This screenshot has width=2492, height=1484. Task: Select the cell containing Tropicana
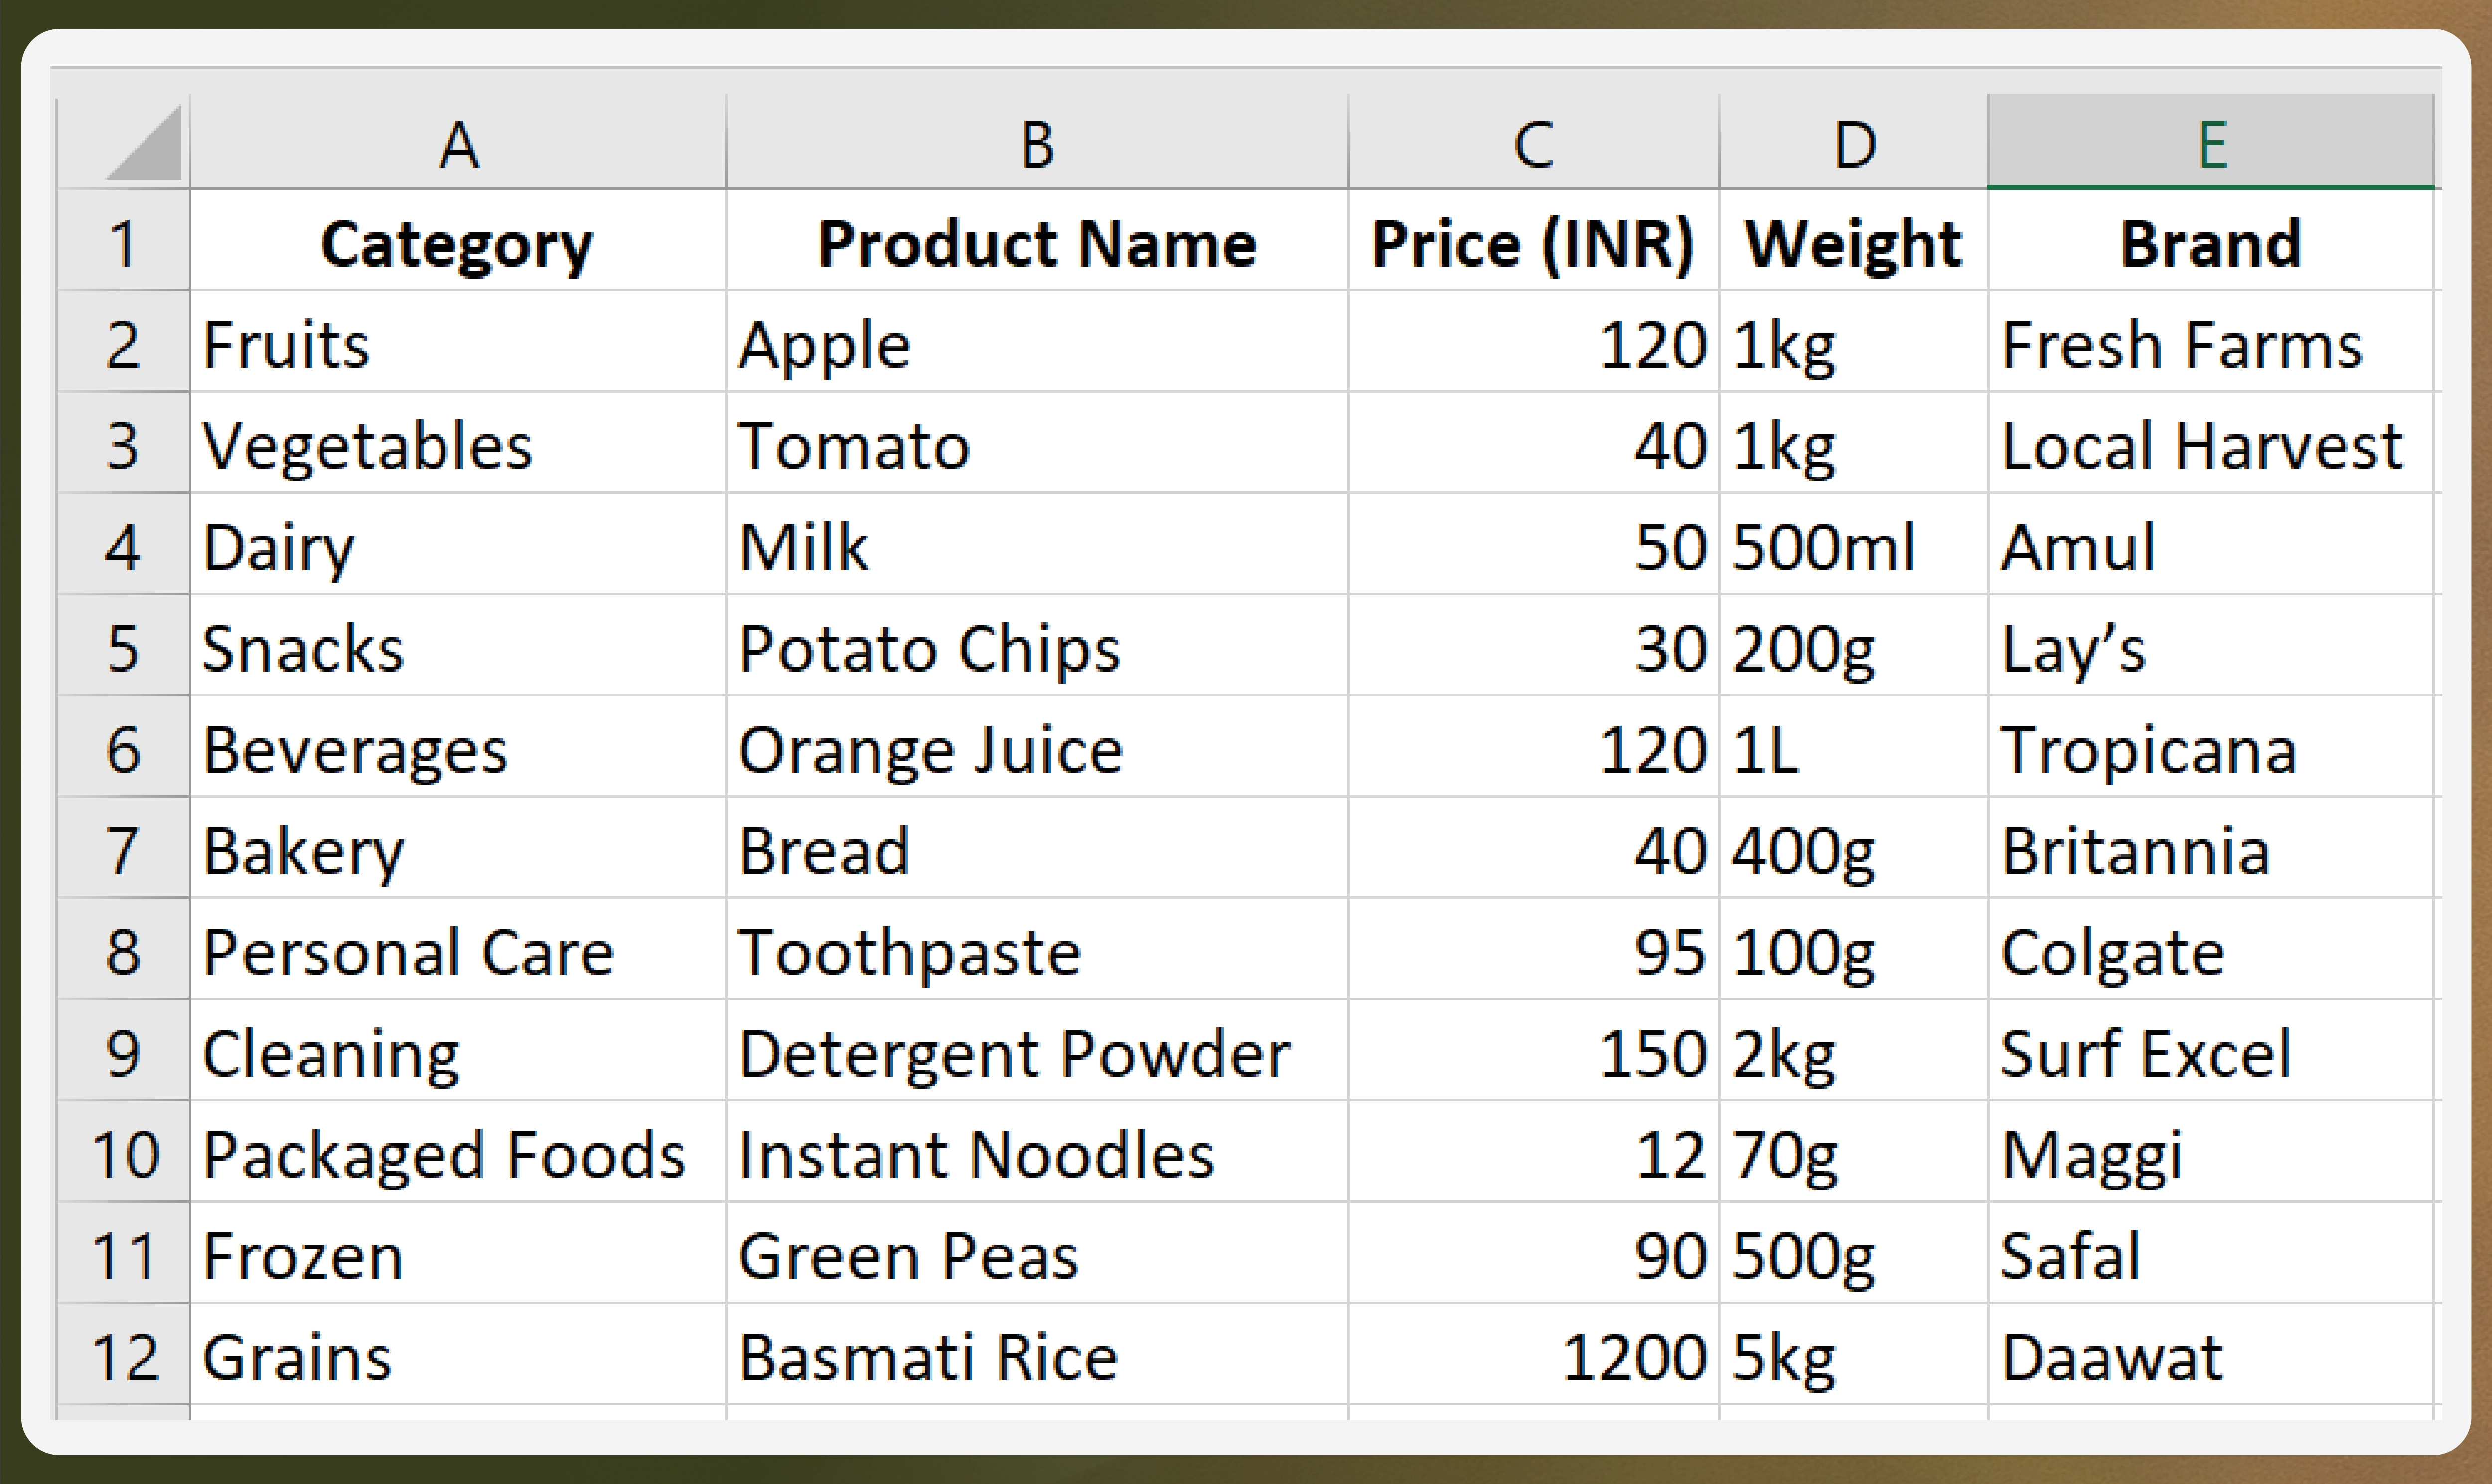point(2211,748)
